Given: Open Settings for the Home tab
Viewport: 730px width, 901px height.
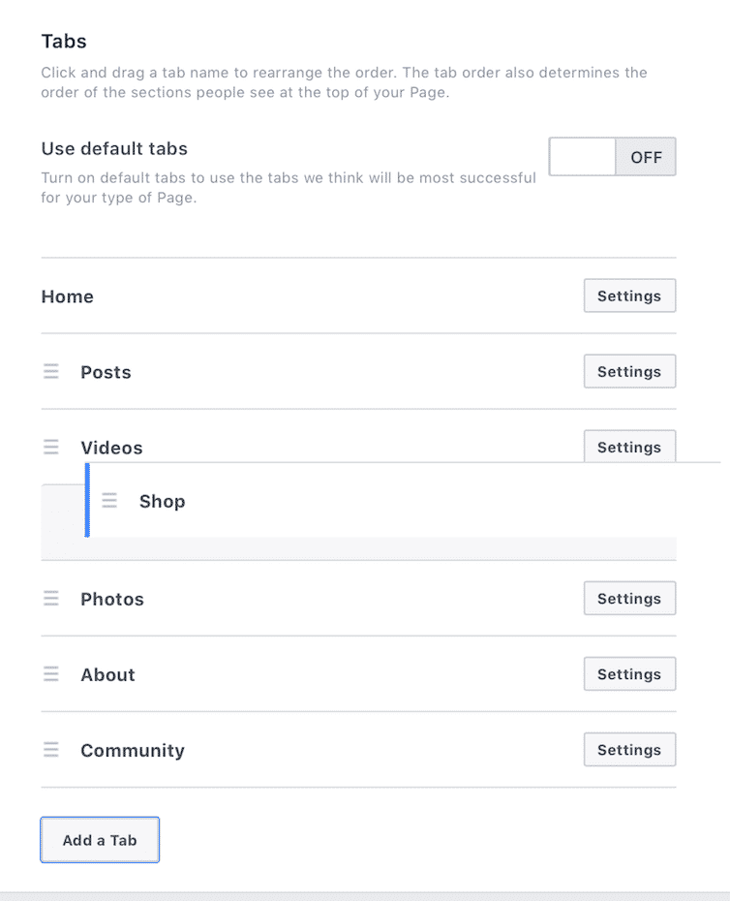Looking at the screenshot, I should [x=629, y=296].
